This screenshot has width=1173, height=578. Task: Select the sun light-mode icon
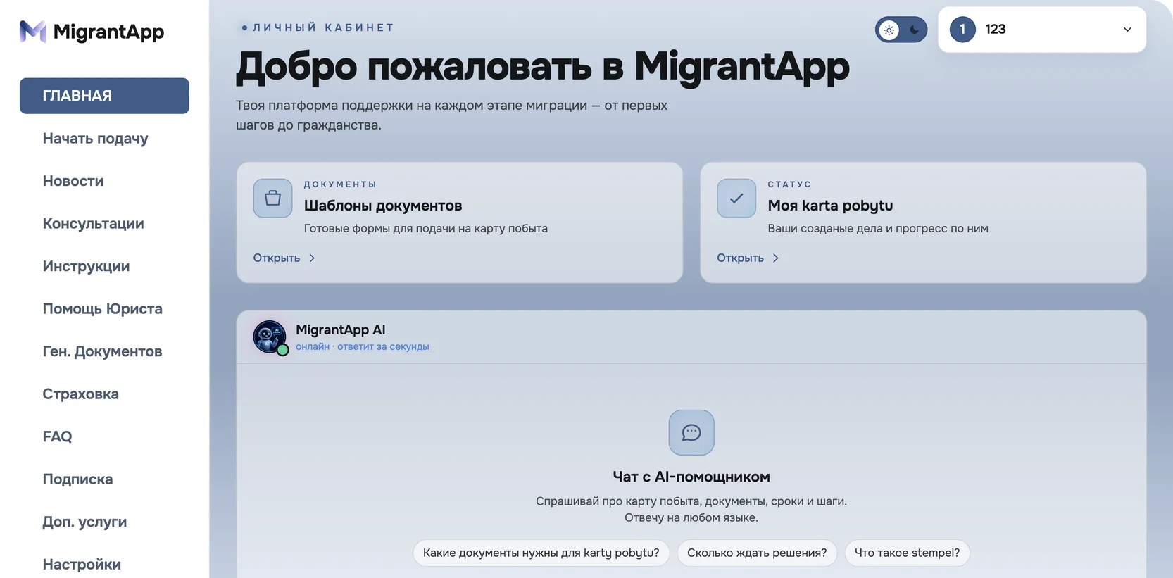[x=889, y=30]
